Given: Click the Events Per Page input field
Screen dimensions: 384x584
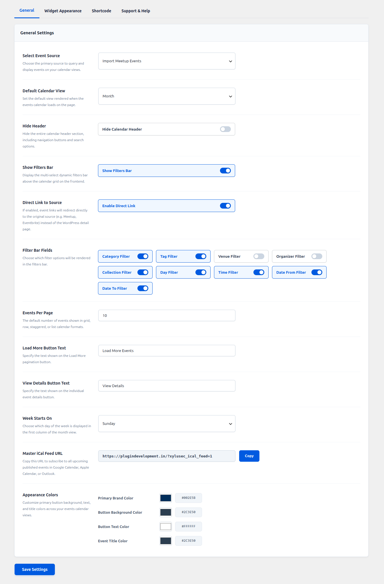Looking at the screenshot, I should click(x=167, y=315).
